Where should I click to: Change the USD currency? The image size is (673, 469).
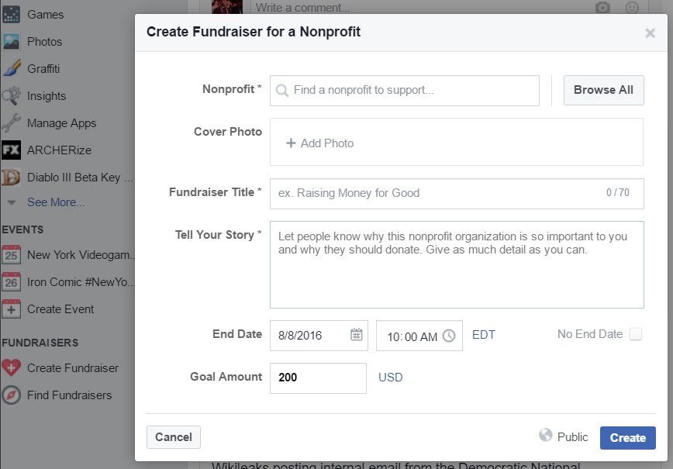[390, 378]
